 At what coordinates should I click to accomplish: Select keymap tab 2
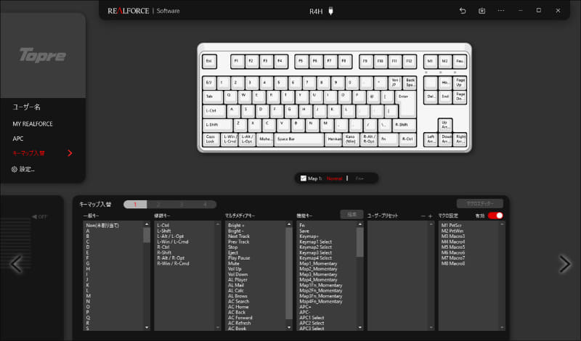[x=158, y=205]
